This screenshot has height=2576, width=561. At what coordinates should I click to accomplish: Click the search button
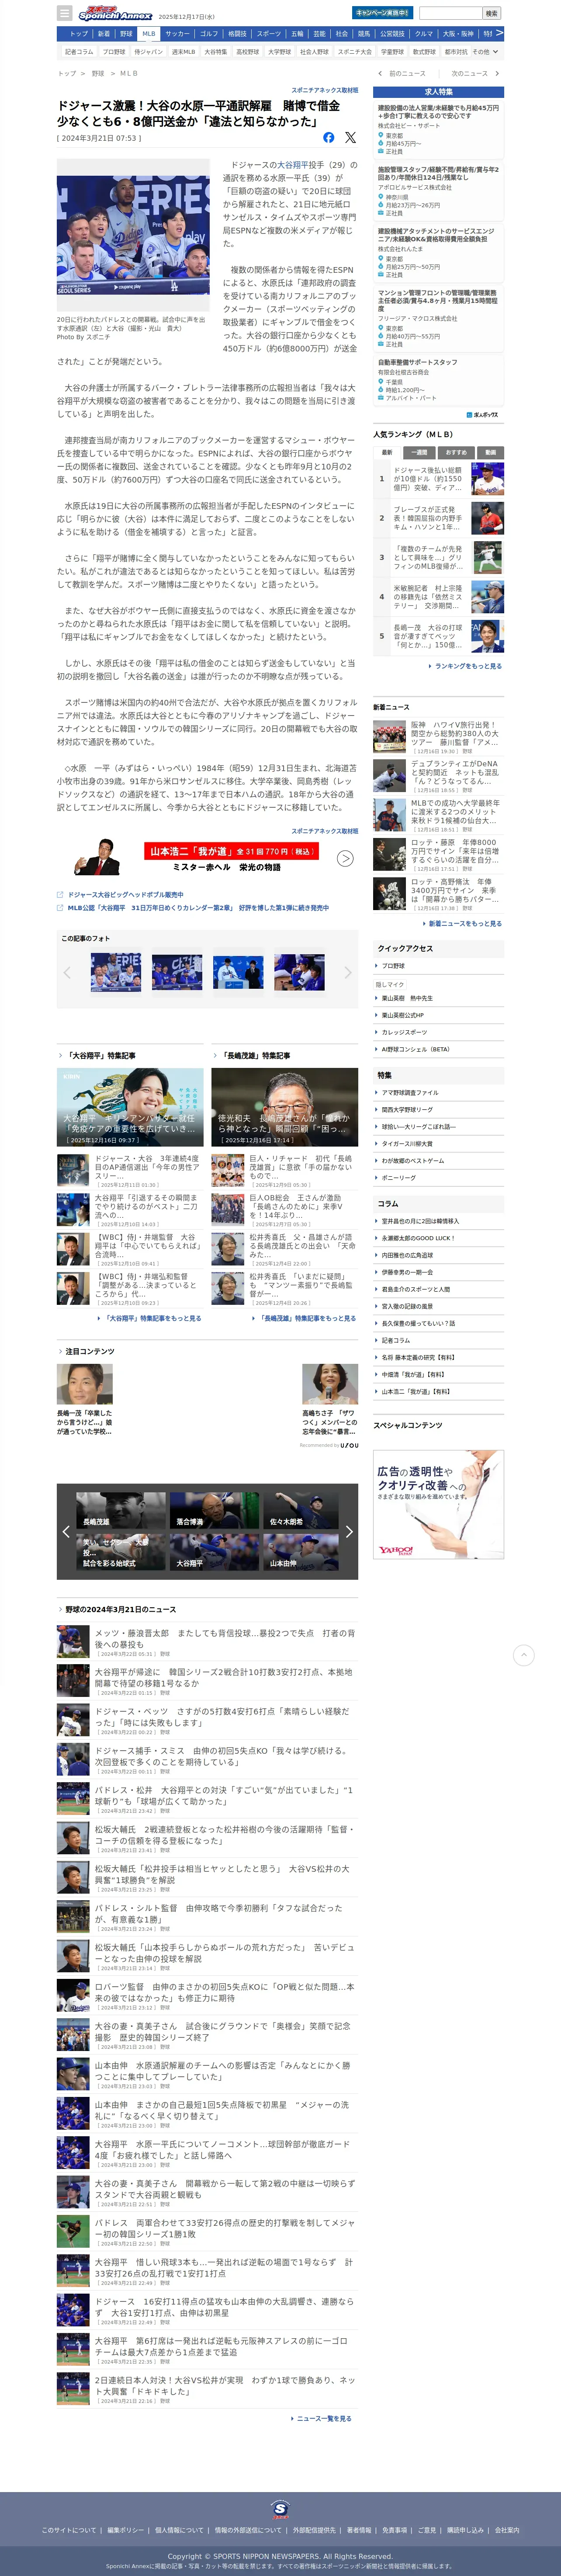click(x=491, y=14)
